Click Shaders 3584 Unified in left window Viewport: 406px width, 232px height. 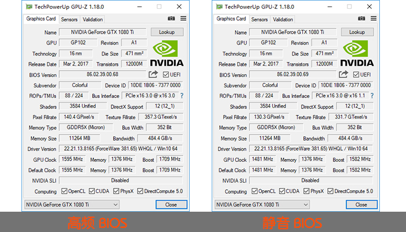pyautogui.click(x=83, y=106)
